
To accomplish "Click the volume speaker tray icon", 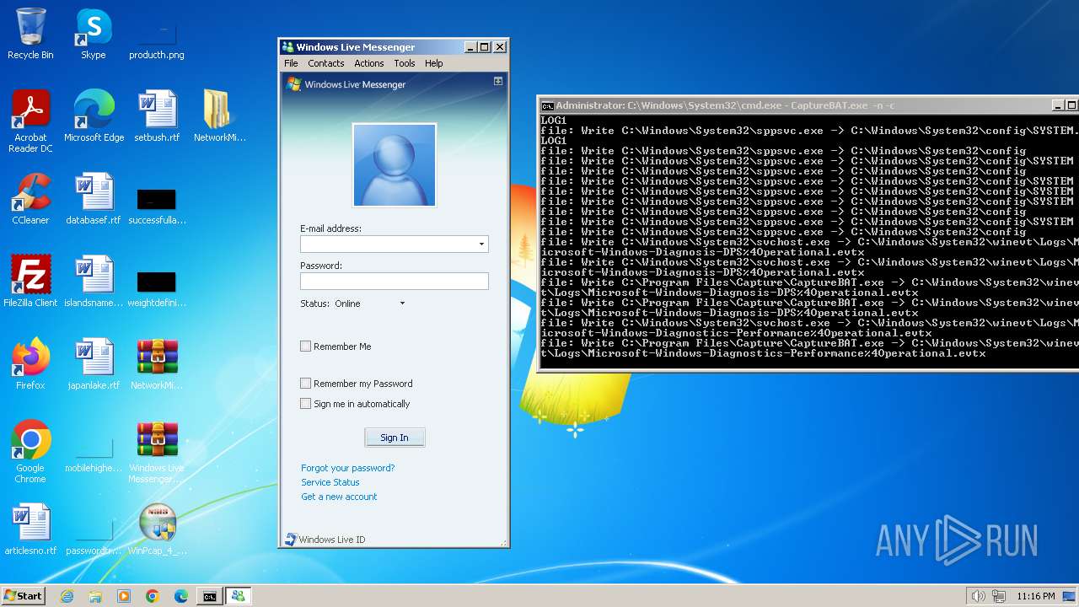I will click(x=978, y=596).
